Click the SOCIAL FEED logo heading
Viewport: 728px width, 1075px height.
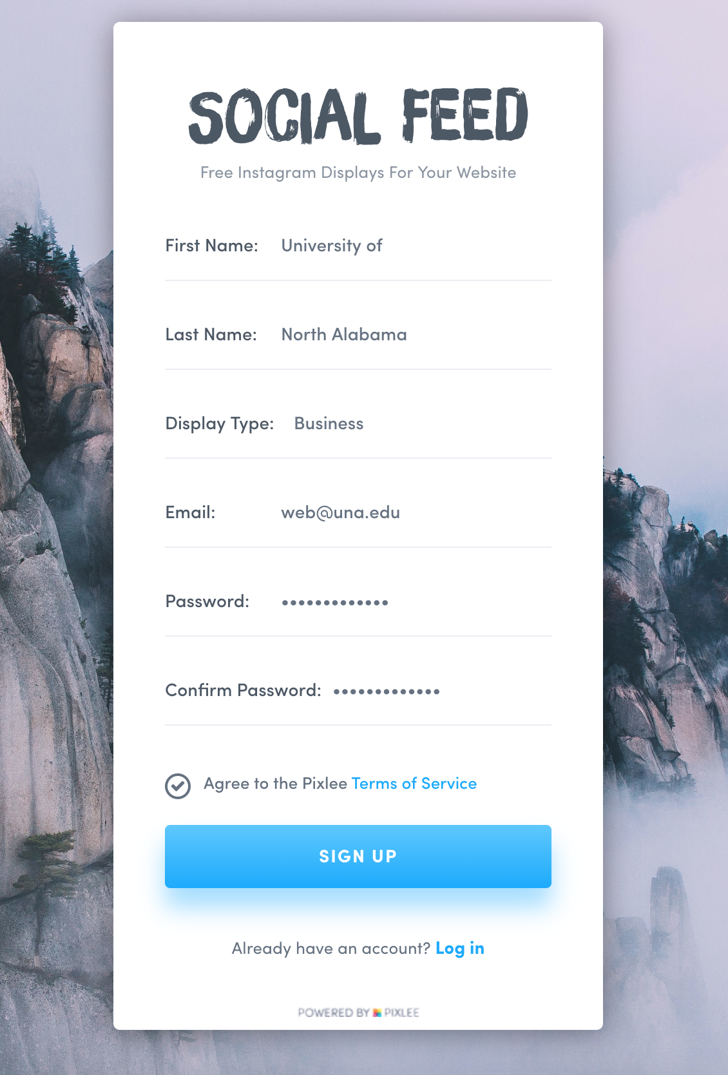(x=358, y=116)
